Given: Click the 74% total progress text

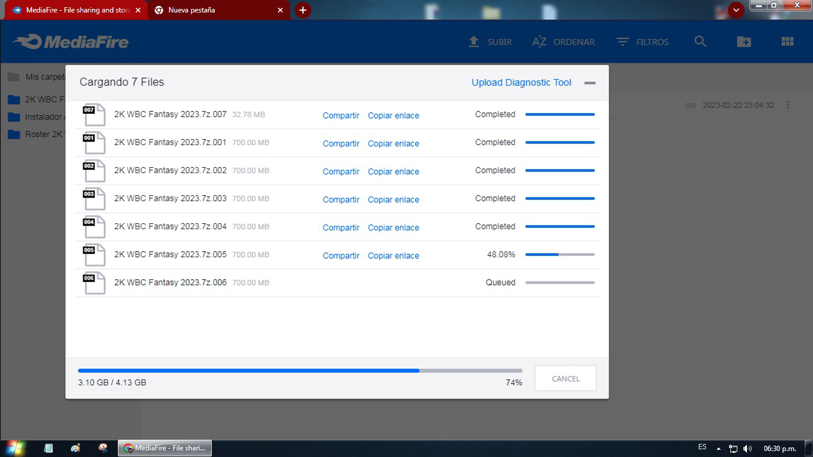Looking at the screenshot, I should [514, 383].
